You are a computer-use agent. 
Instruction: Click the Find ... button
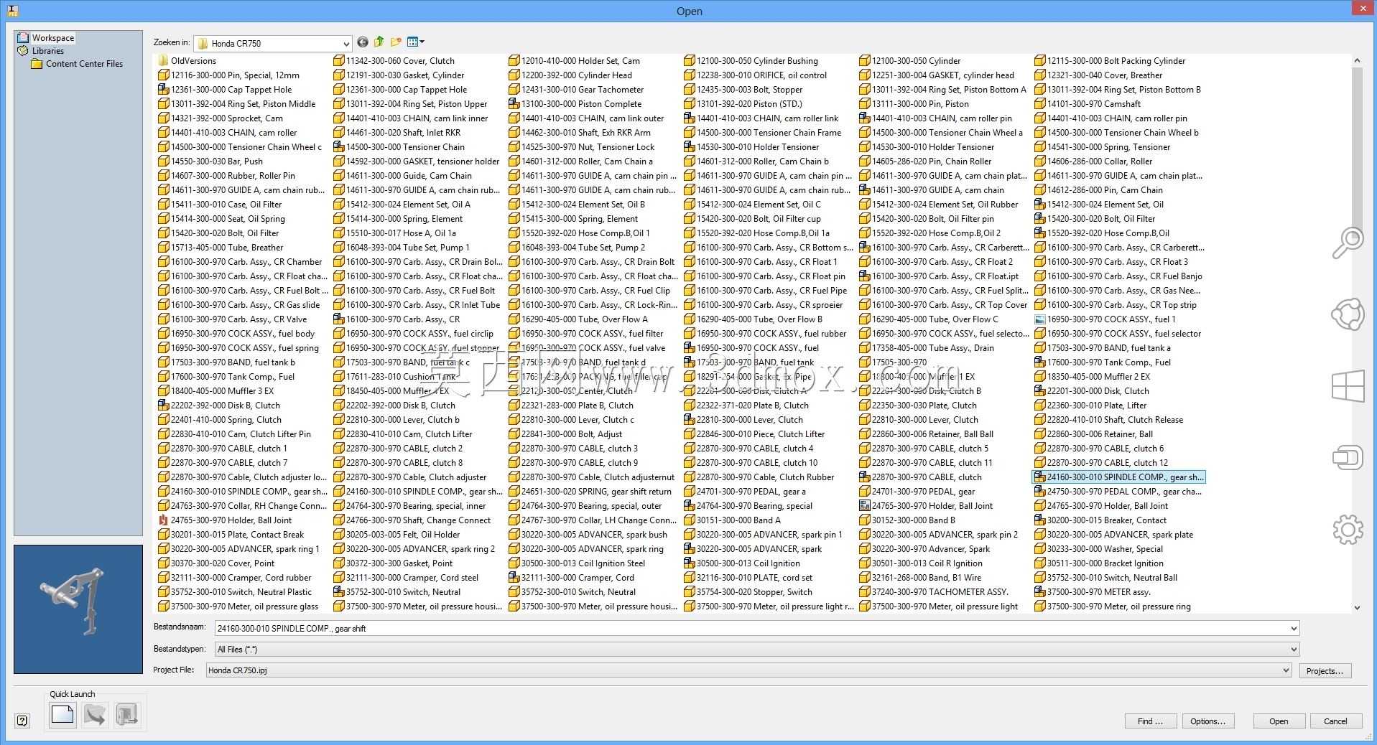1150,721
